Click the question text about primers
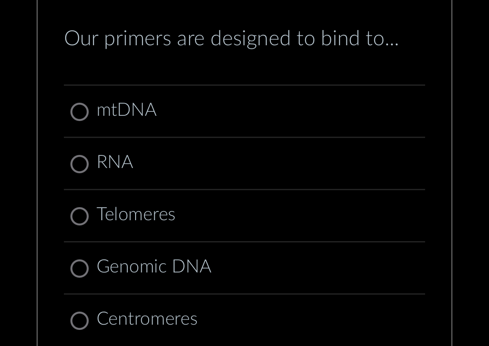489x346 pixels. point(232,38)
